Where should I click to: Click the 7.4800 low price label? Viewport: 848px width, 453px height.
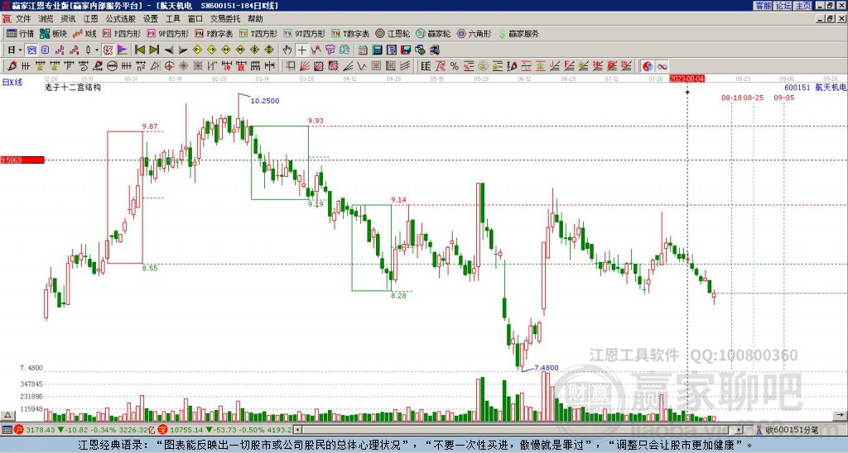547,368
